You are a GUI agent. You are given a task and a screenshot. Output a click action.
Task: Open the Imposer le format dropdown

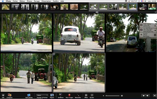pyautogui.click(x=42, y=95)
